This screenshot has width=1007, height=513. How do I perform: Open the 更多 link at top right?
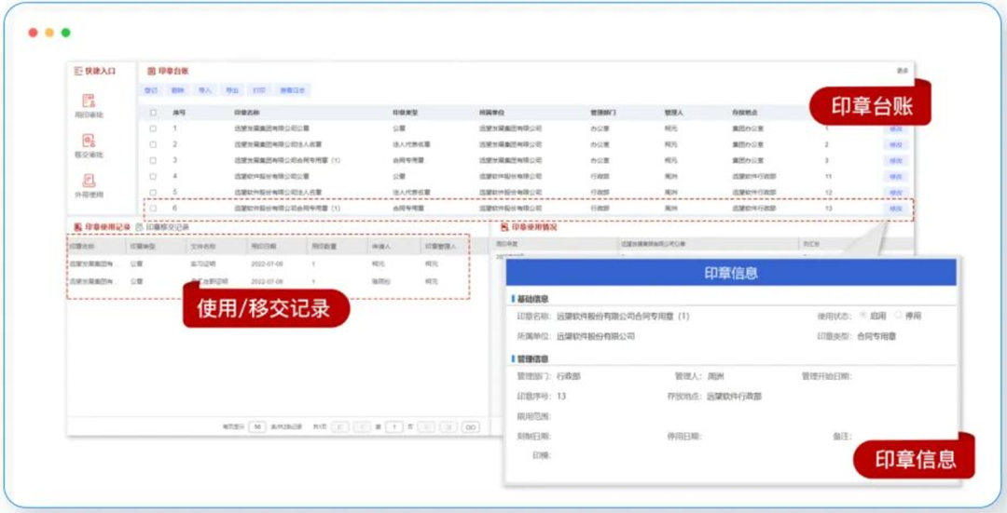tap(903, 71)
